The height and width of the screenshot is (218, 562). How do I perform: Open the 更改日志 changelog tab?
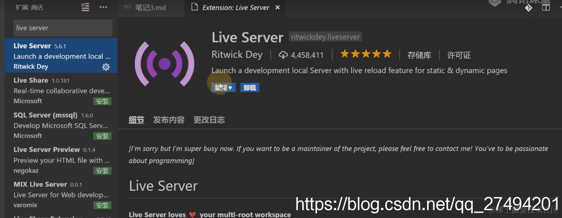(x=209, y=120)
